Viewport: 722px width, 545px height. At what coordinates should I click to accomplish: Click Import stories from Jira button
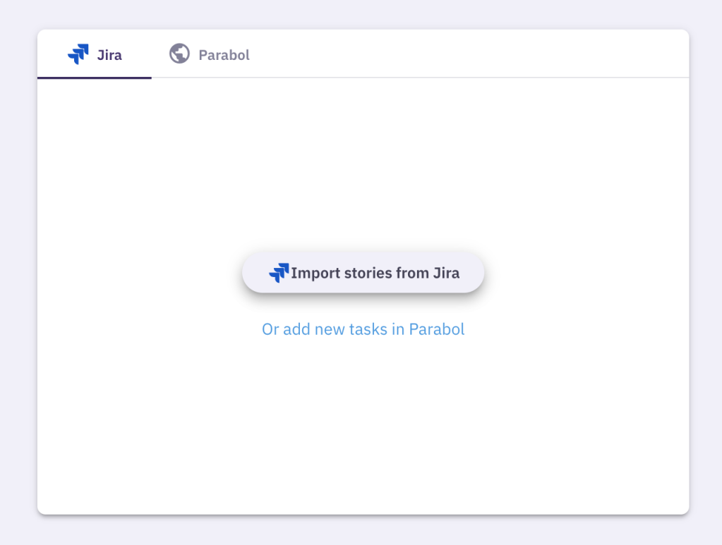pos(363,273)
